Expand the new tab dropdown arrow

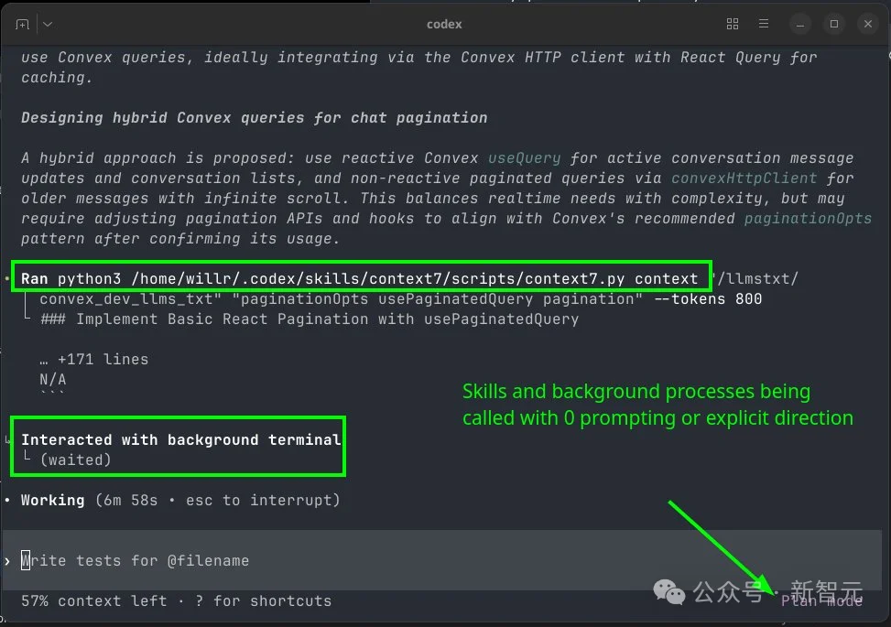tap(47, 25)
